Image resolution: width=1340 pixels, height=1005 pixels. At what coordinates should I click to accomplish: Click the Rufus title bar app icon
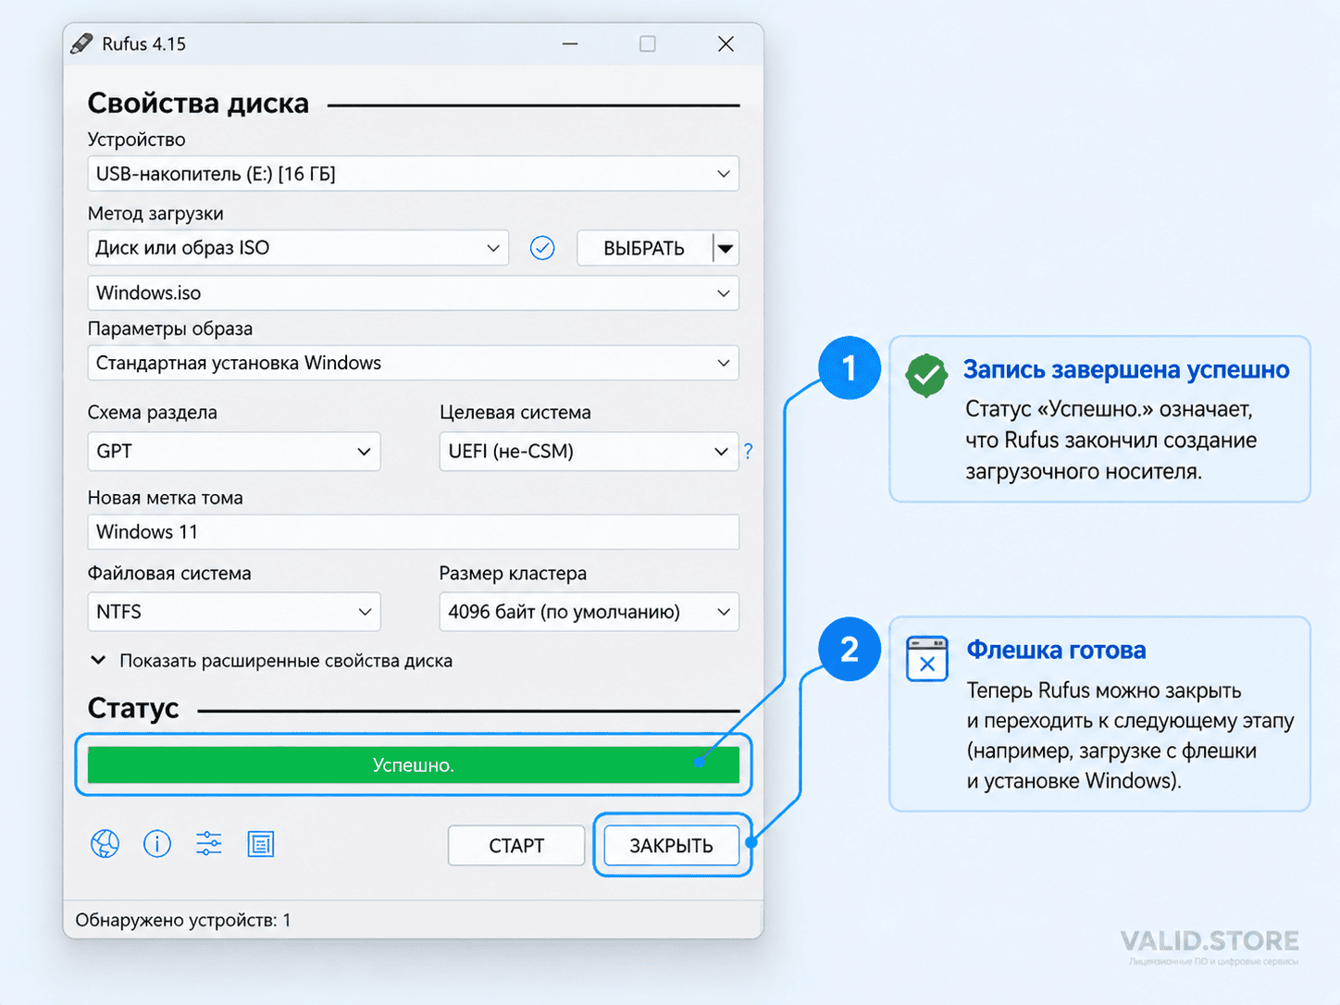click(82, 43)
